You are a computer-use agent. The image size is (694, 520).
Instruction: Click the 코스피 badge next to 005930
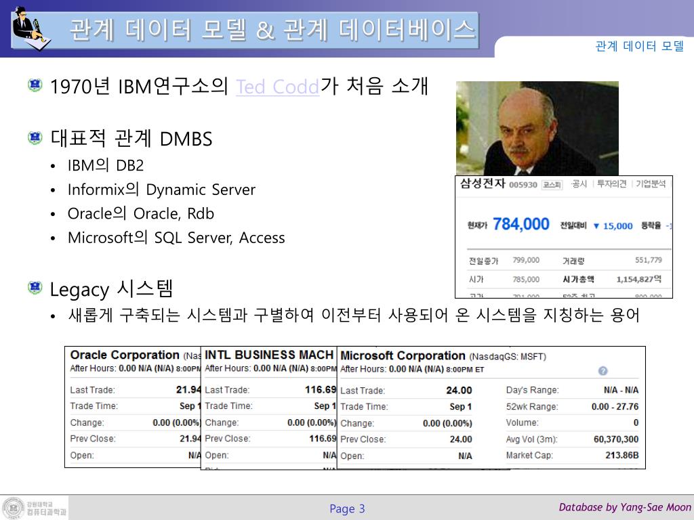tap(552, 185)
